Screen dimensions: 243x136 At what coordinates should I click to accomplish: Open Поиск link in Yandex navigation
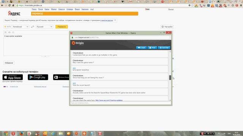point(34,9)
